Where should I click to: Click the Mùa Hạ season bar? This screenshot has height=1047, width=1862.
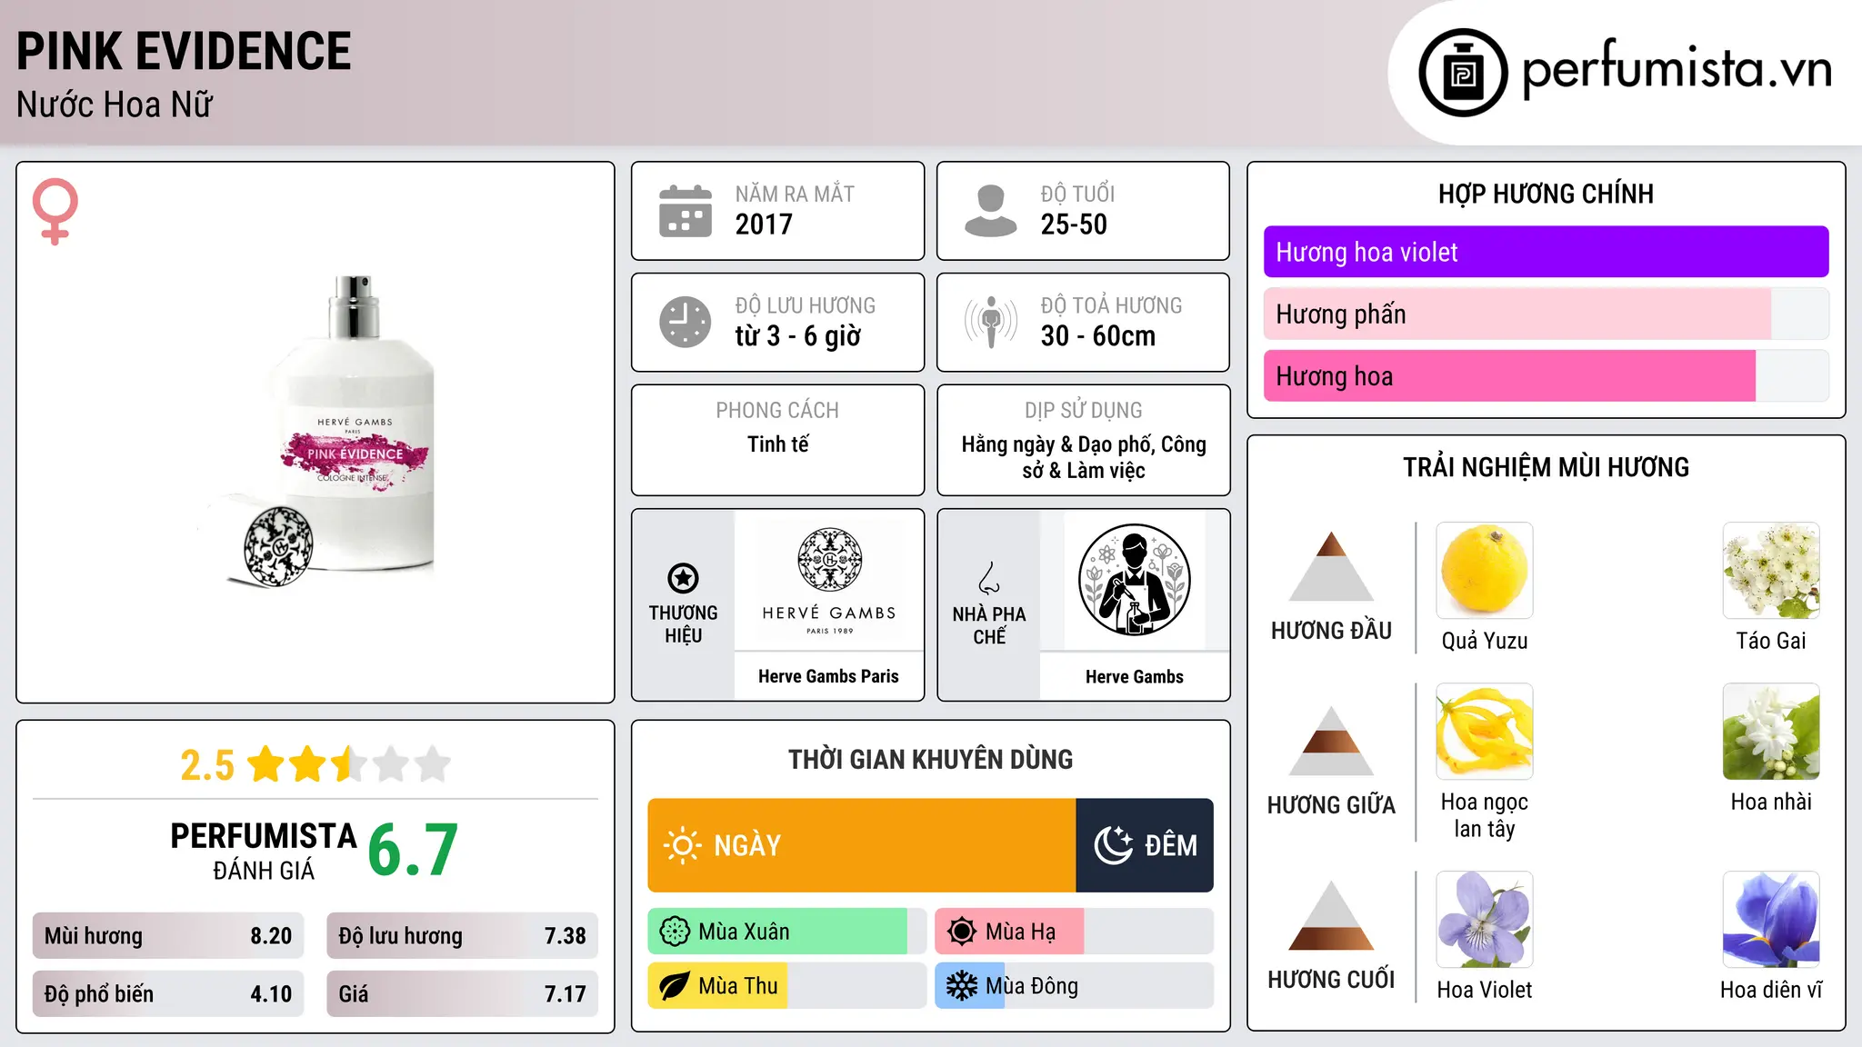point(1074,932)
